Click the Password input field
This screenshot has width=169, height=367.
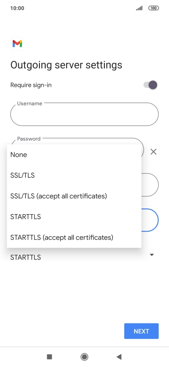(x=77, y=141)
